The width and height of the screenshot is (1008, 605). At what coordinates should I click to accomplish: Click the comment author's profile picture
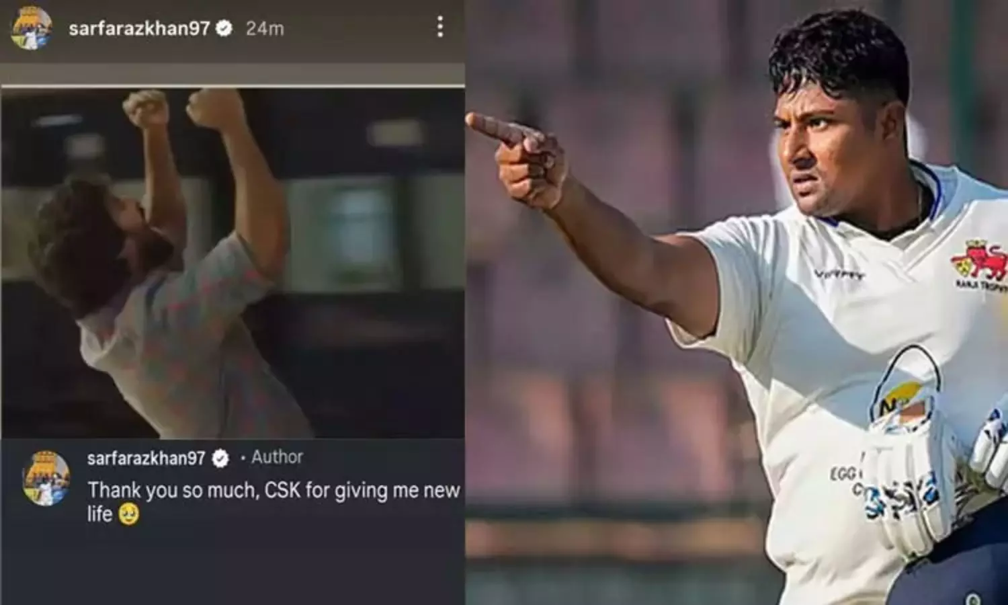46,478
